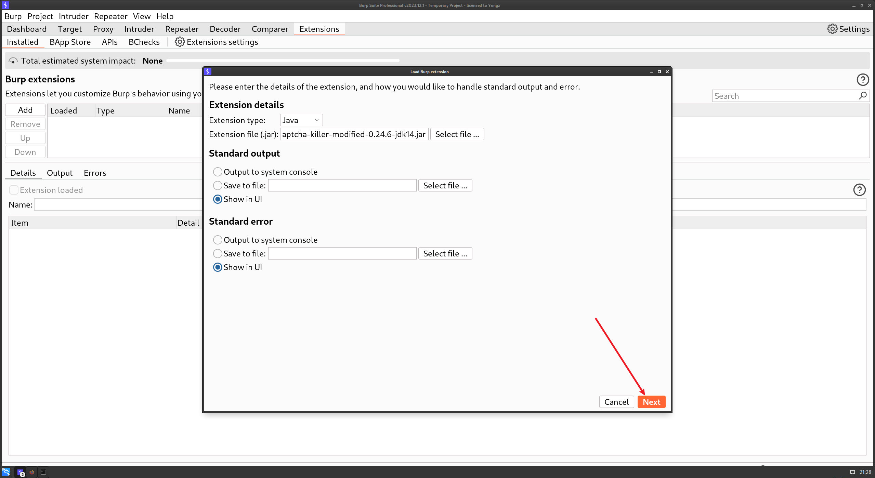Cancel the Load Burp extension dialog
This screenshot has width=875, height=478.
pyautogui.click(x=616, y=402)
